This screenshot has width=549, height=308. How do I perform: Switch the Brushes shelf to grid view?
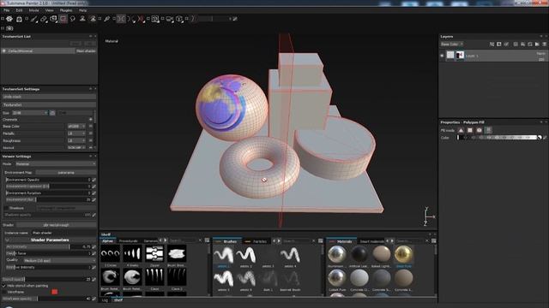point(320,240)
